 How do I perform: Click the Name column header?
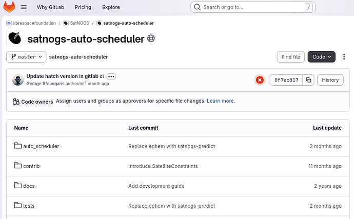point(21,128)
